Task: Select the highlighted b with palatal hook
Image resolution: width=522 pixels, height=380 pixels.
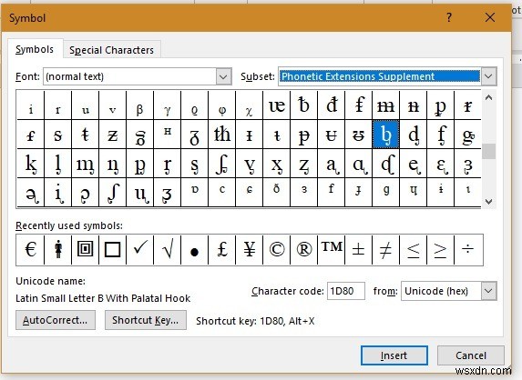Action: pos(385,135)
